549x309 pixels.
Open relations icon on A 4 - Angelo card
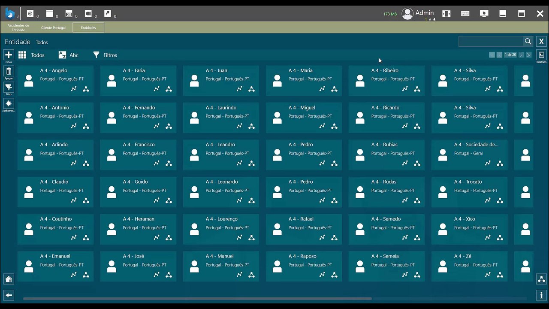click(86, 89)
